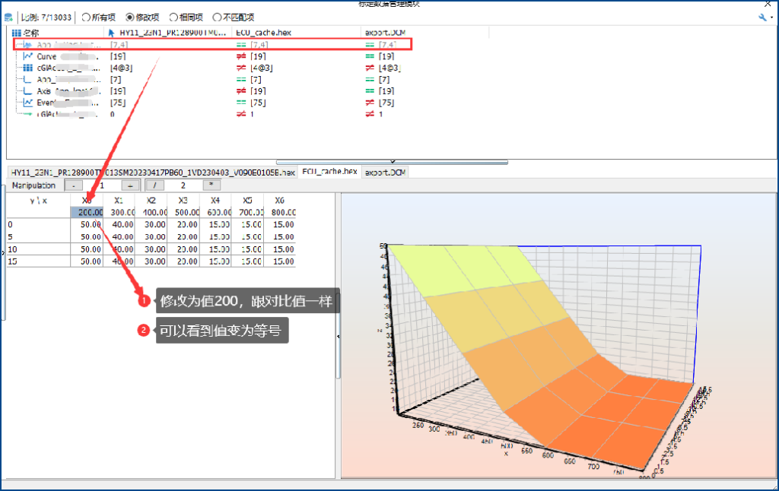
Task: Select the waveform icon beside the Event item
Action: (x=27, y=100)
